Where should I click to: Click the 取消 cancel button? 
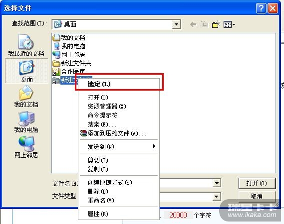[x=257, y=196]
